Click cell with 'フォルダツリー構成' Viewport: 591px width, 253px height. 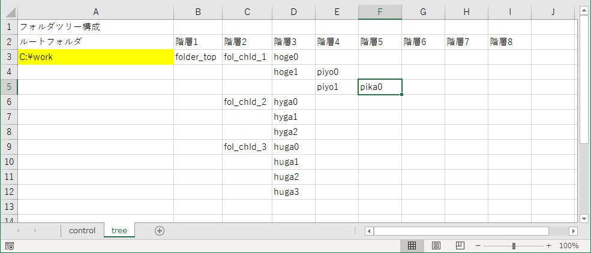pos(96,27)
